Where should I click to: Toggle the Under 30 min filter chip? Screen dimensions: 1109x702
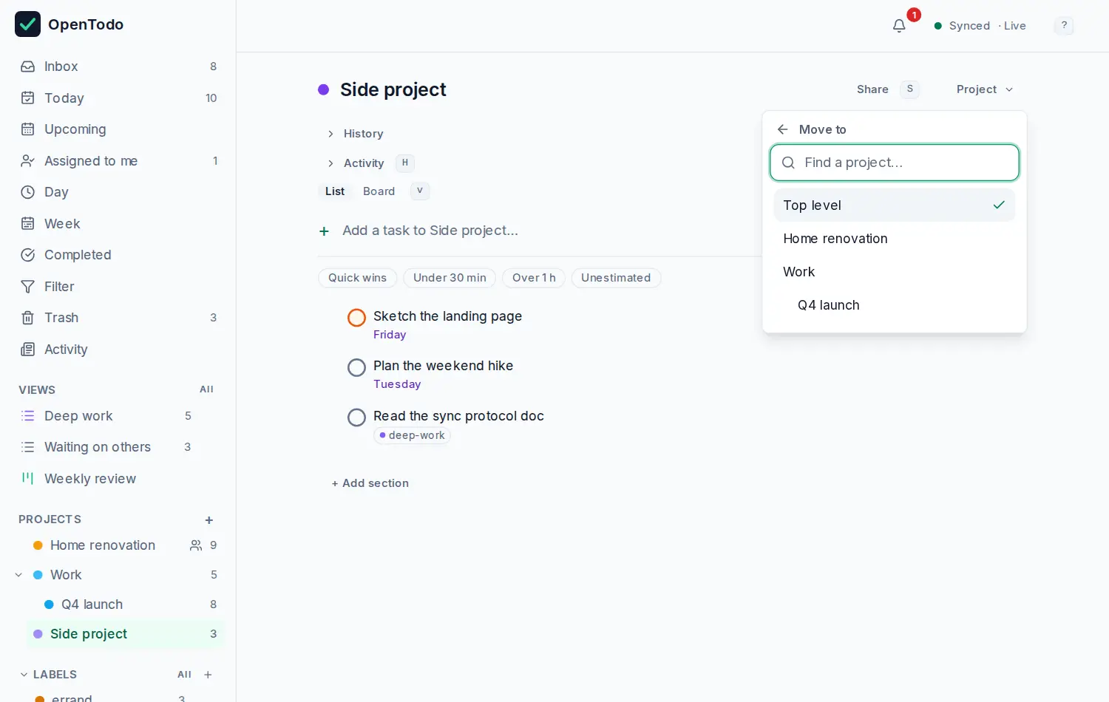450,278
